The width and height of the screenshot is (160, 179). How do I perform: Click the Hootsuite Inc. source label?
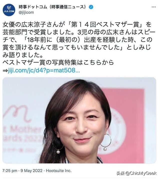59,171
